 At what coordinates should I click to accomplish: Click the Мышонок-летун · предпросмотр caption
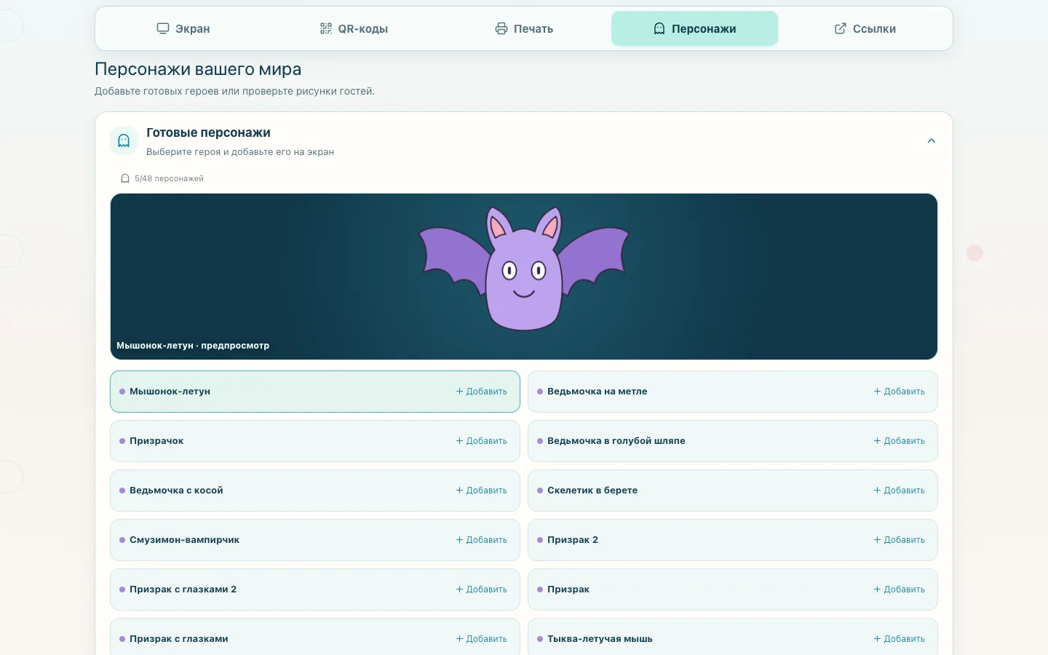click(193, 346)
